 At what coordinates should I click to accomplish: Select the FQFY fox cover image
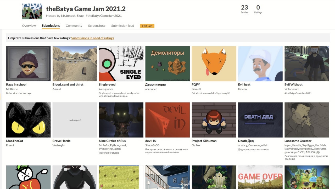(214, 64)
